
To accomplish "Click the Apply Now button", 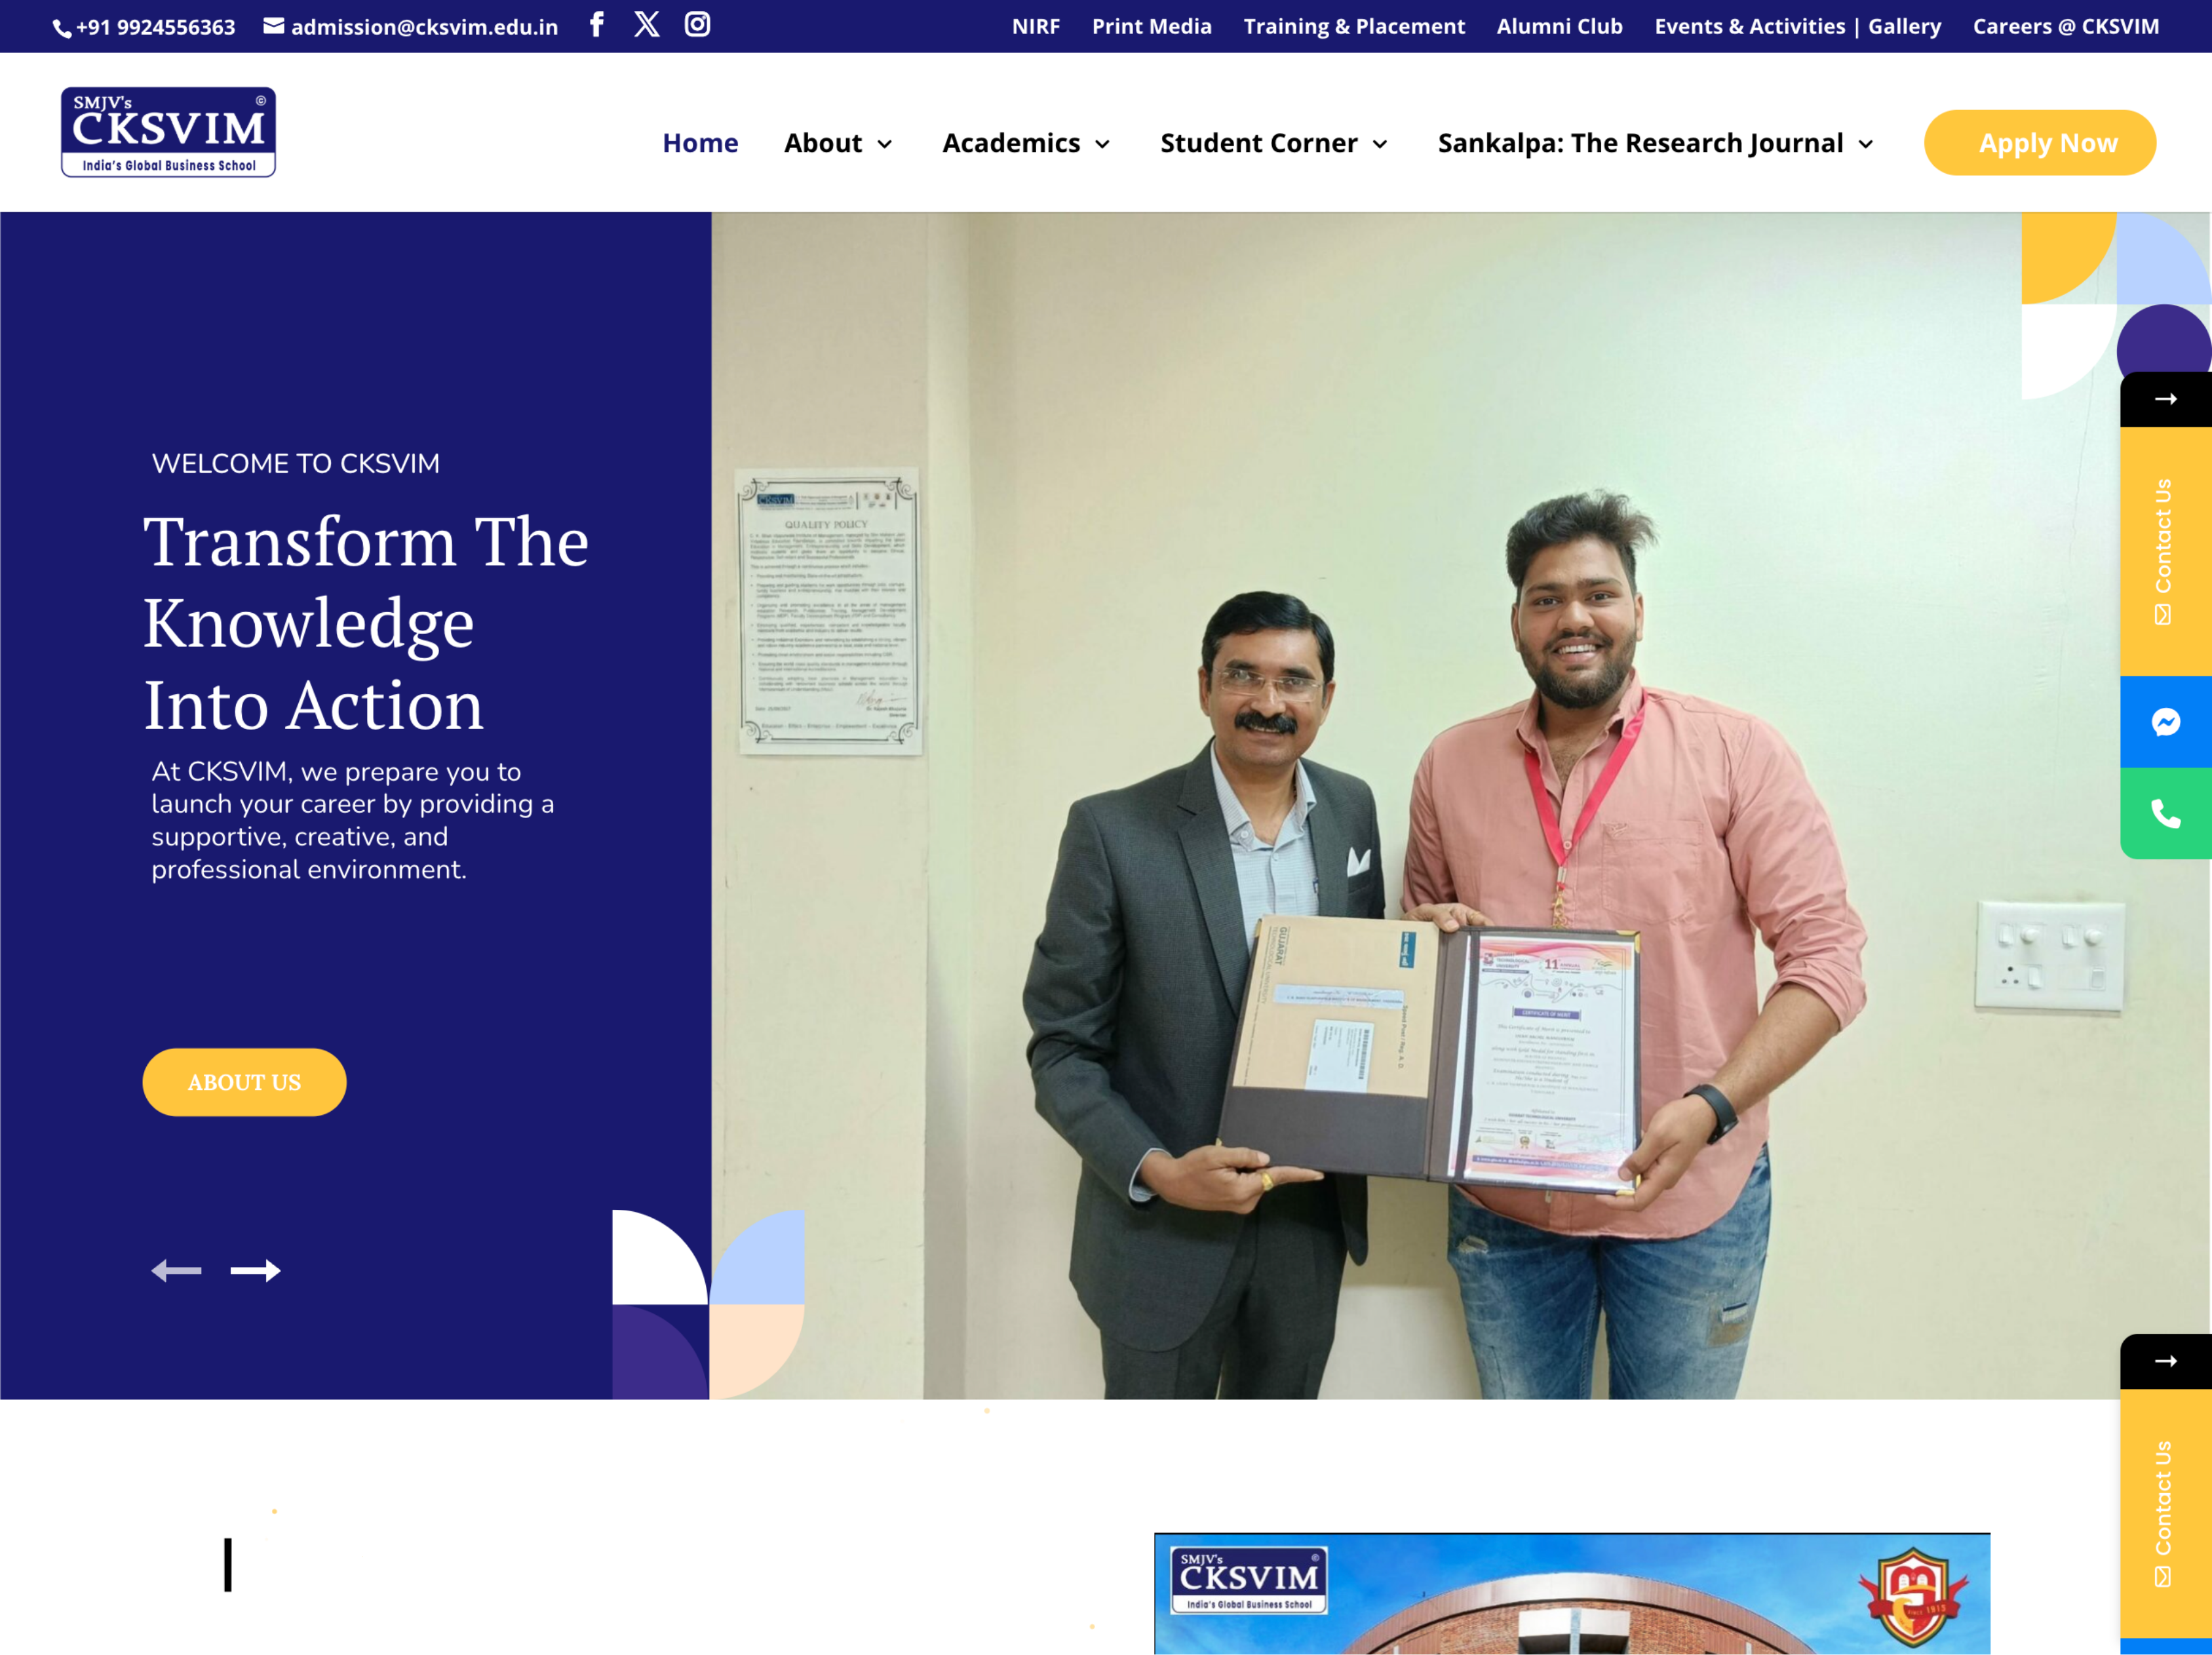I will 2040,143.
